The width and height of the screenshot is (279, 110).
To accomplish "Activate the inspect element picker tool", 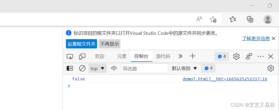I will click(x=70, y=56).
